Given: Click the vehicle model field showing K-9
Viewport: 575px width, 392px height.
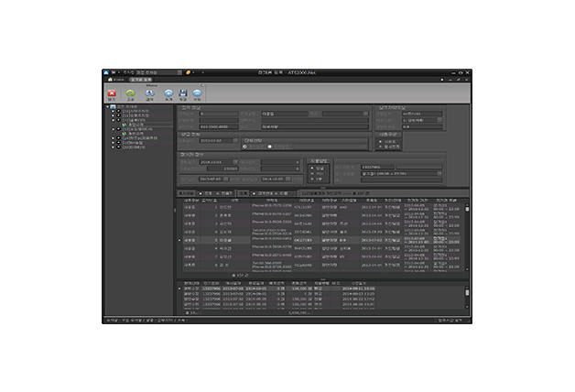Looking at the screenshot, I should coord(422,126).
